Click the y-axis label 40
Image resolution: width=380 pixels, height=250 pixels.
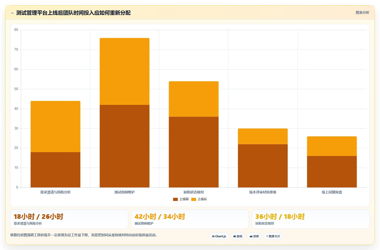pyautogui.click(x=16, y=109)
